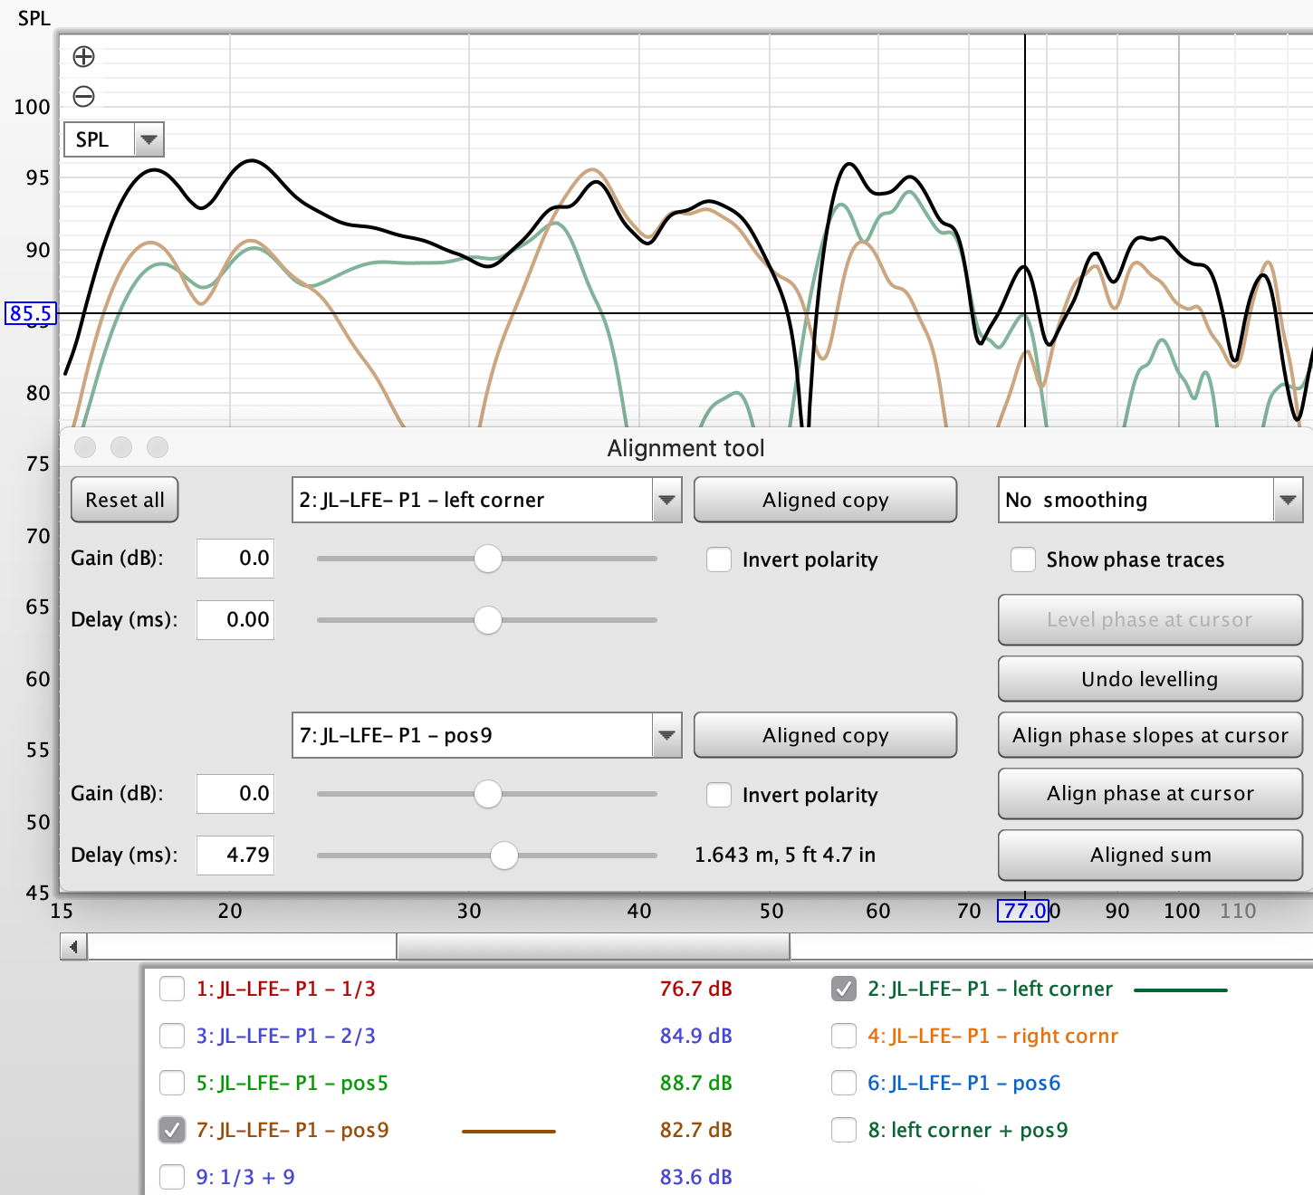
Task: Zoom in with the plus magnifier icon
Action: click(x=83, y=57)
